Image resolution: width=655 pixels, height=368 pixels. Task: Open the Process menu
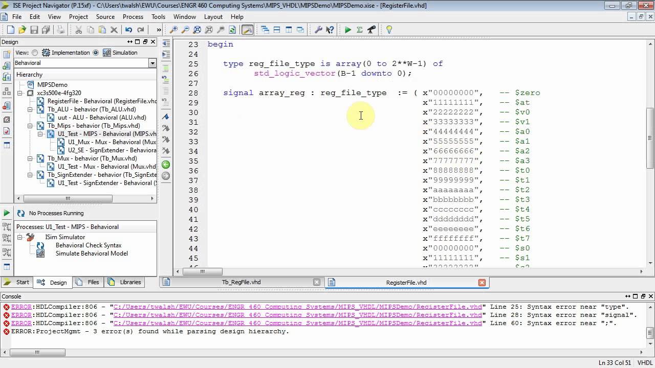point(133,17)
